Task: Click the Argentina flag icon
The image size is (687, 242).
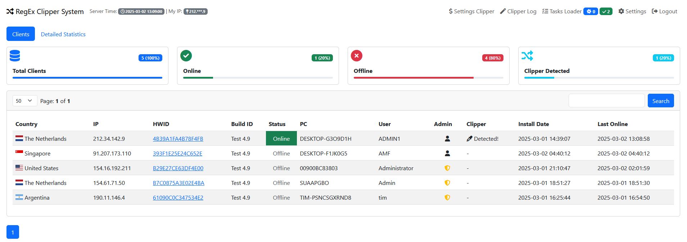Action: 19,197
